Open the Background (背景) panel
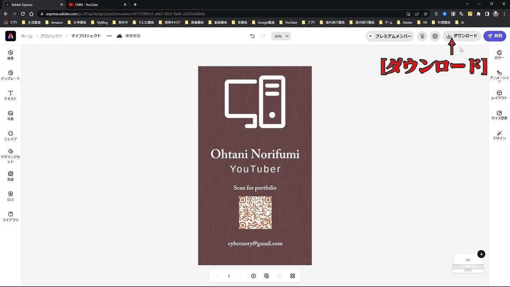The image size is (510, 287). tap(11, 176)
